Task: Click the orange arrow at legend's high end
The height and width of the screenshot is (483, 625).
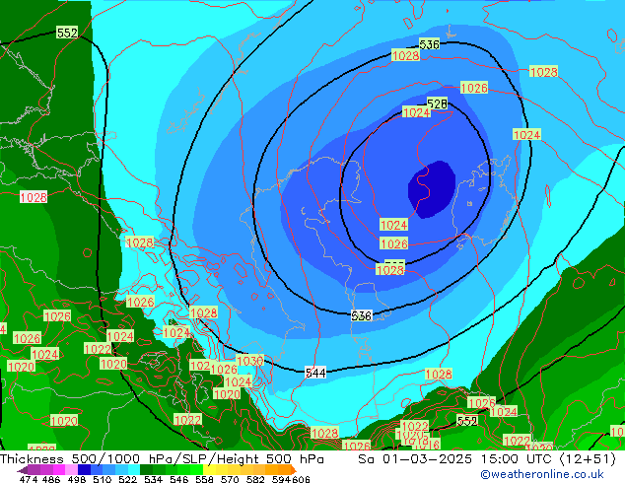Action: tap(294, 469)
